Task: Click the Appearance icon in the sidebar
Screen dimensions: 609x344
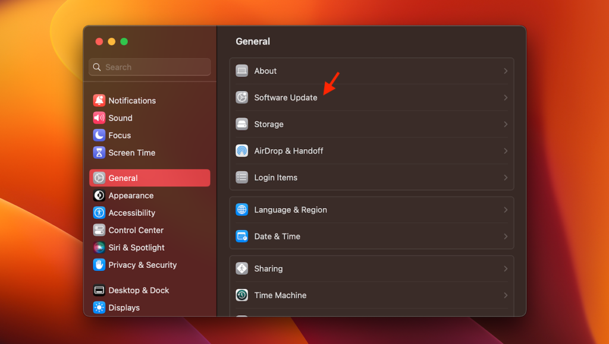Action: pyautogui.click(x=98, y=195)
